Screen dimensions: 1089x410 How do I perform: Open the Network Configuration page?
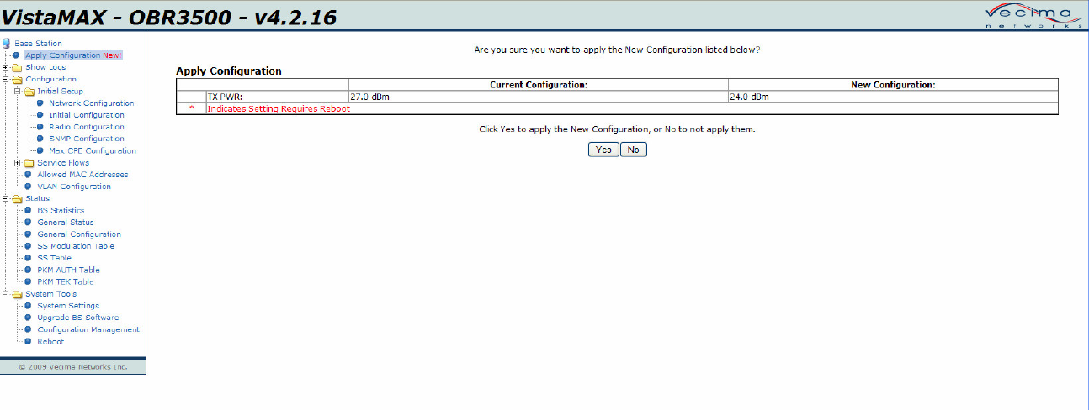tap(92, 103)
